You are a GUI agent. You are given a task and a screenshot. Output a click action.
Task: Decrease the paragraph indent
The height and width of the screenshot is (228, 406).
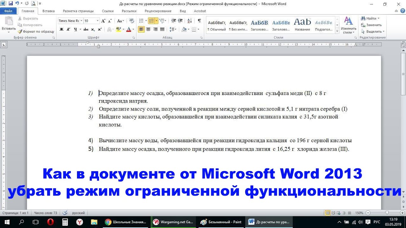point(173,21)
